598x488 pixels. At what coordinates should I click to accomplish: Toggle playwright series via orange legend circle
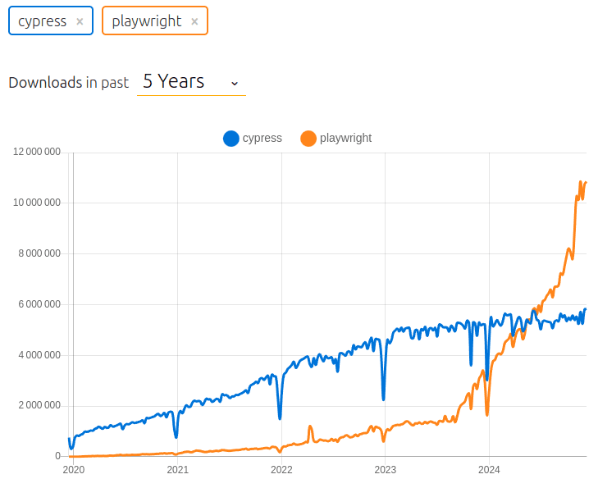308,139
